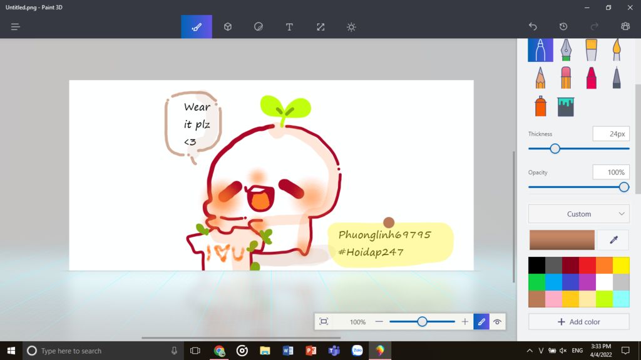Switch to the Brushes tab
Image resolution: width=641 pixels, height=360 pixels.
pos(196,27)
